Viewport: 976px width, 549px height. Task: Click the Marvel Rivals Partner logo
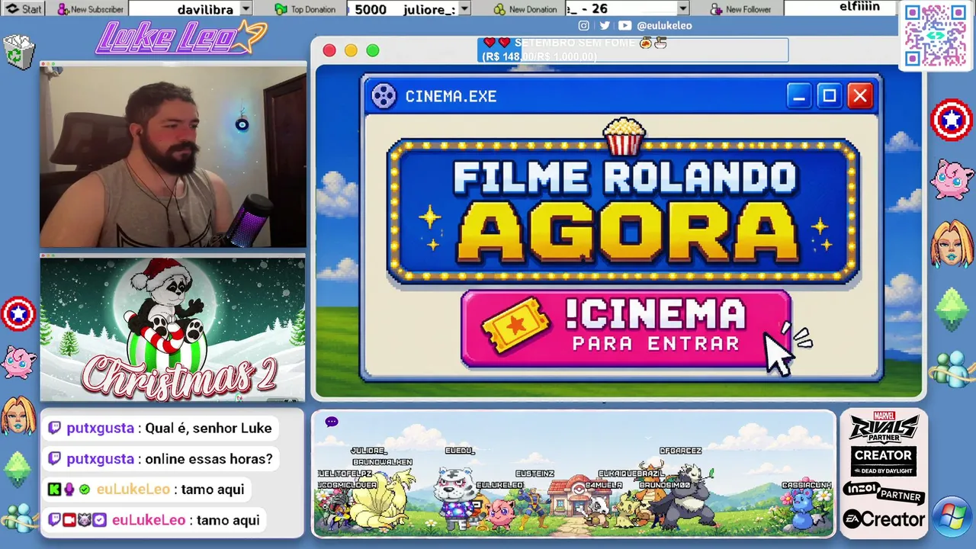(x=883, y=427)
